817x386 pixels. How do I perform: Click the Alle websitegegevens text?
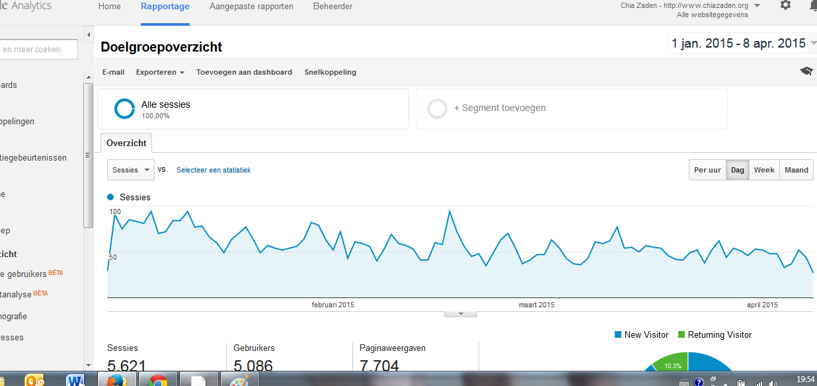(x=713, y=15)
